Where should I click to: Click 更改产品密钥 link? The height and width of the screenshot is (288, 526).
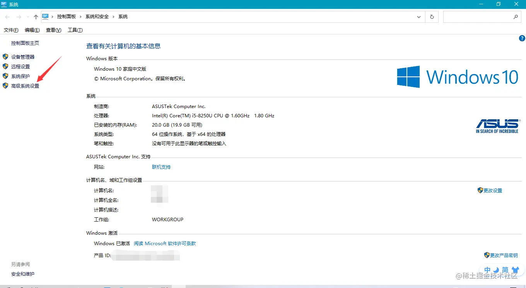tap(504, 255)
